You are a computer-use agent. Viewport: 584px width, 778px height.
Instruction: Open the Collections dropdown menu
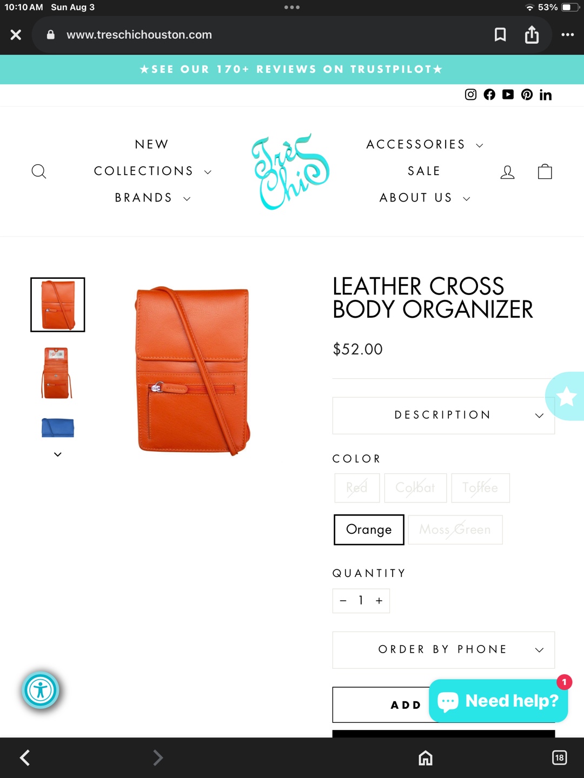pos(152,171)
